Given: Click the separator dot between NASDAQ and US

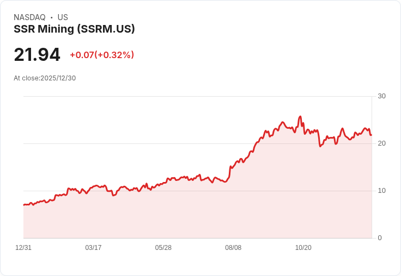Looking at the screenshot, I should (x=52, y=17).
